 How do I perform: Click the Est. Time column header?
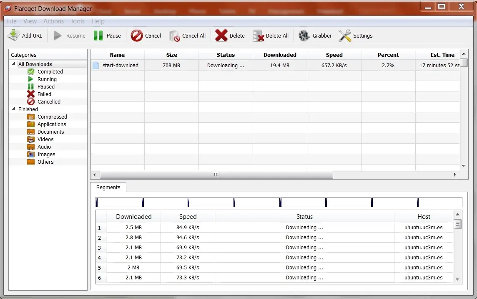pos(438,55)
